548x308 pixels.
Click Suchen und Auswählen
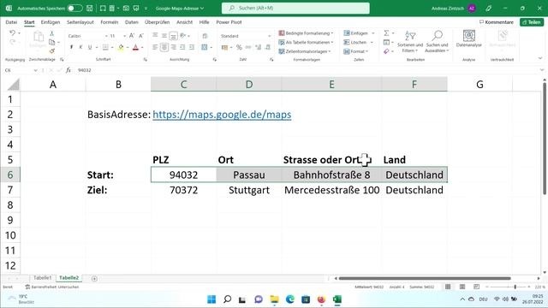(437, 41)
